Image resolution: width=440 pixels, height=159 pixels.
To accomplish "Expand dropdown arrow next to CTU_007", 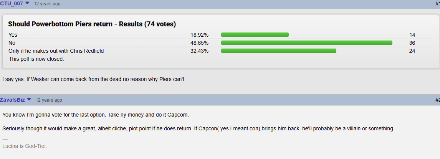I will tap(27, 3).
